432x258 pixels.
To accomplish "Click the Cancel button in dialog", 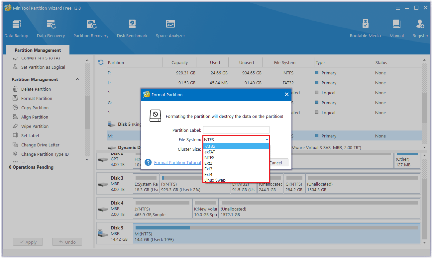I will [x=278, y=163].
